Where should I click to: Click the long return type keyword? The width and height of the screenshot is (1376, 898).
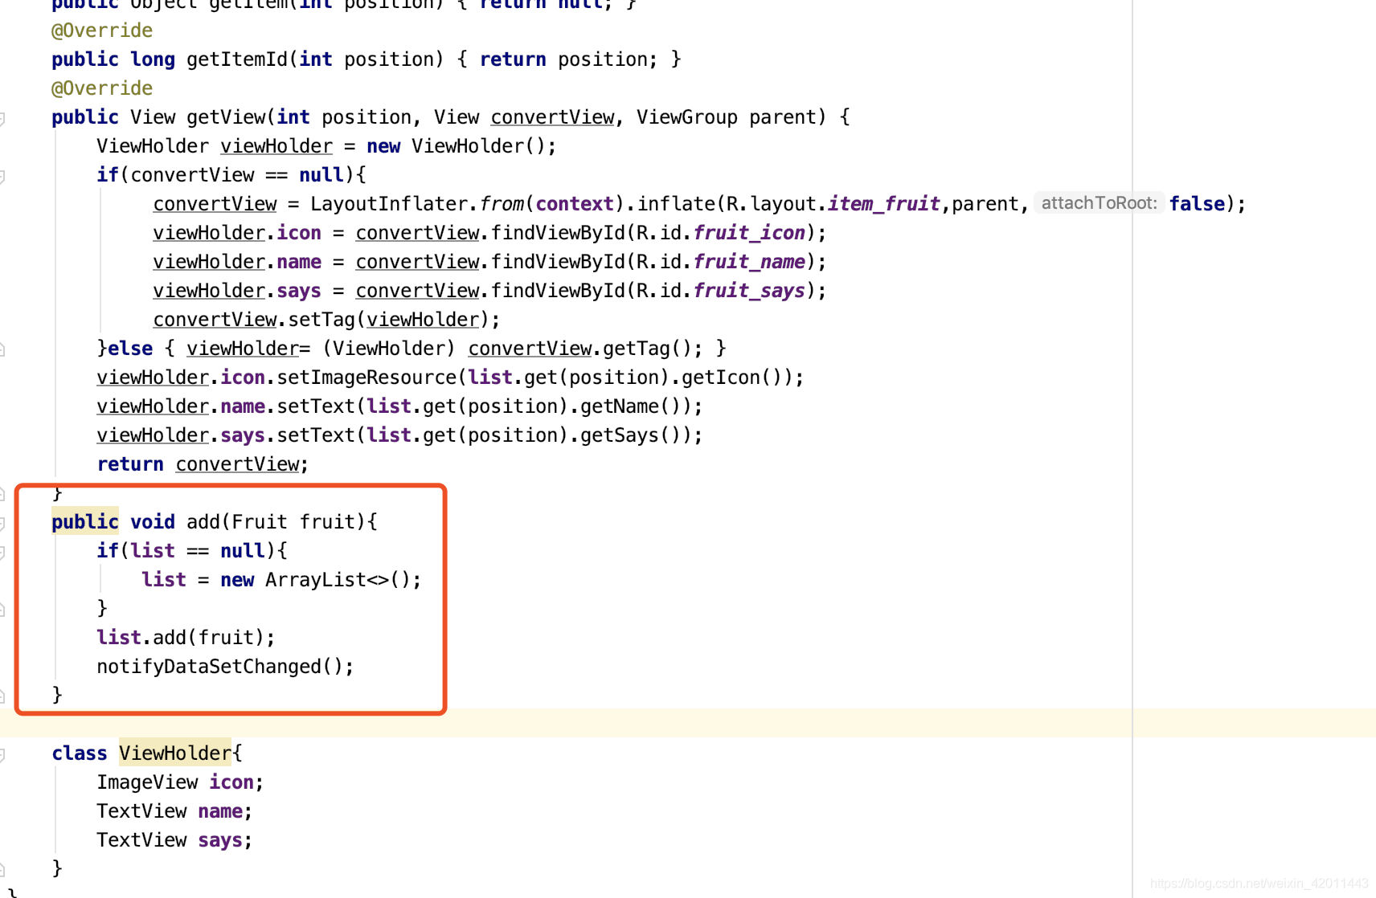(x=153, y=59)
